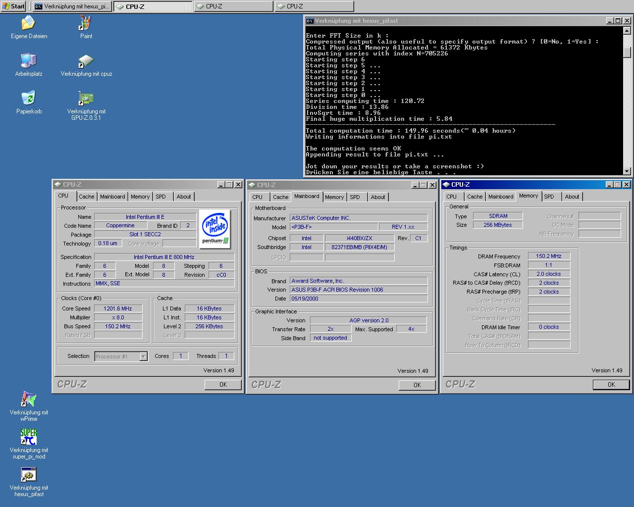
Task: Open About tab in processor CPU-Z window
Action: coord(184,197)
